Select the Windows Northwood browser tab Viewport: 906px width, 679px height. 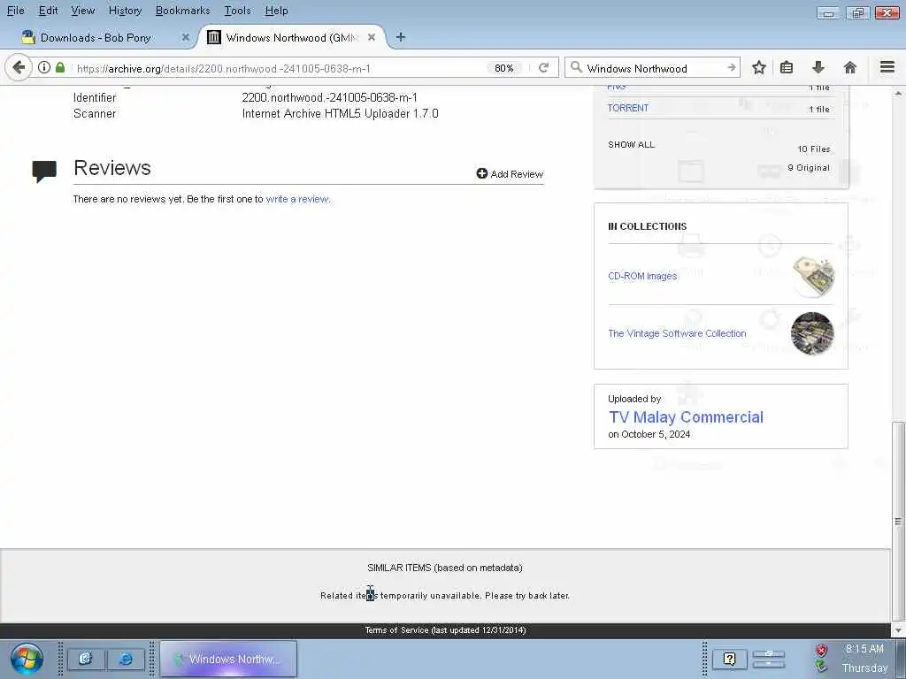point(292,37)
